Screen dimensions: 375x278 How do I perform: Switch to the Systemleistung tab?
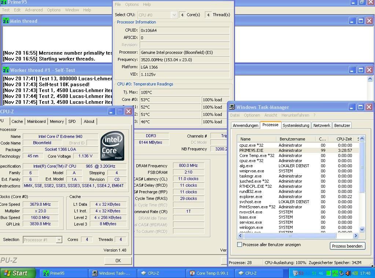tap(295, 125)
